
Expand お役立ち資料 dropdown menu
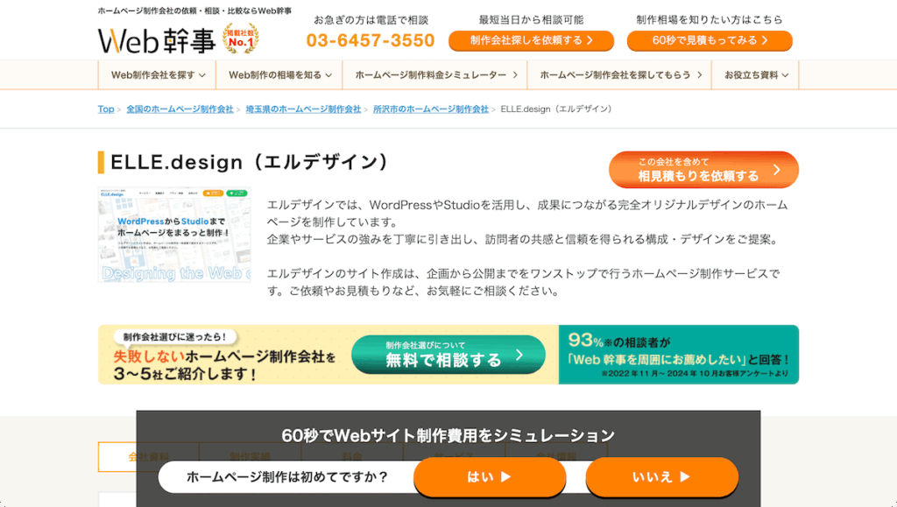tap(755, 75)
